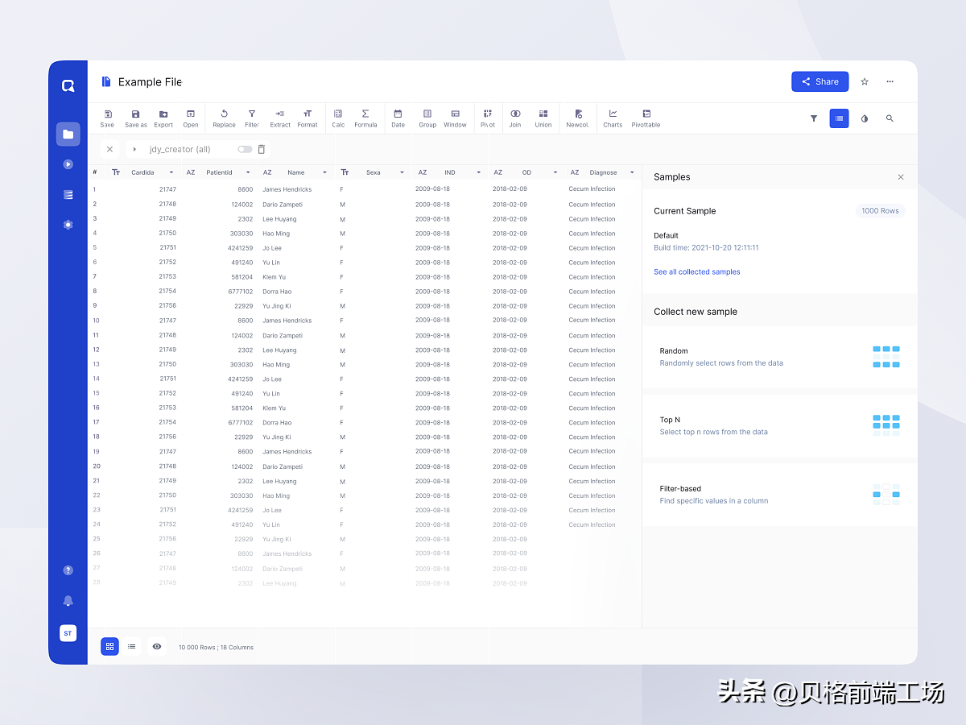Choose the Top N sample option
Screen dimensions: 966x725
[779, 425]
